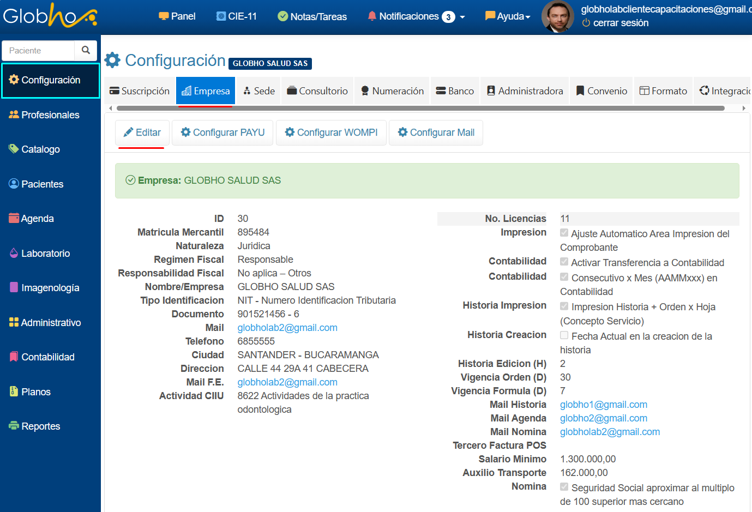Click the patient search magnifier icon
Screen dimensions: 752x512
(x=86, y=50)
